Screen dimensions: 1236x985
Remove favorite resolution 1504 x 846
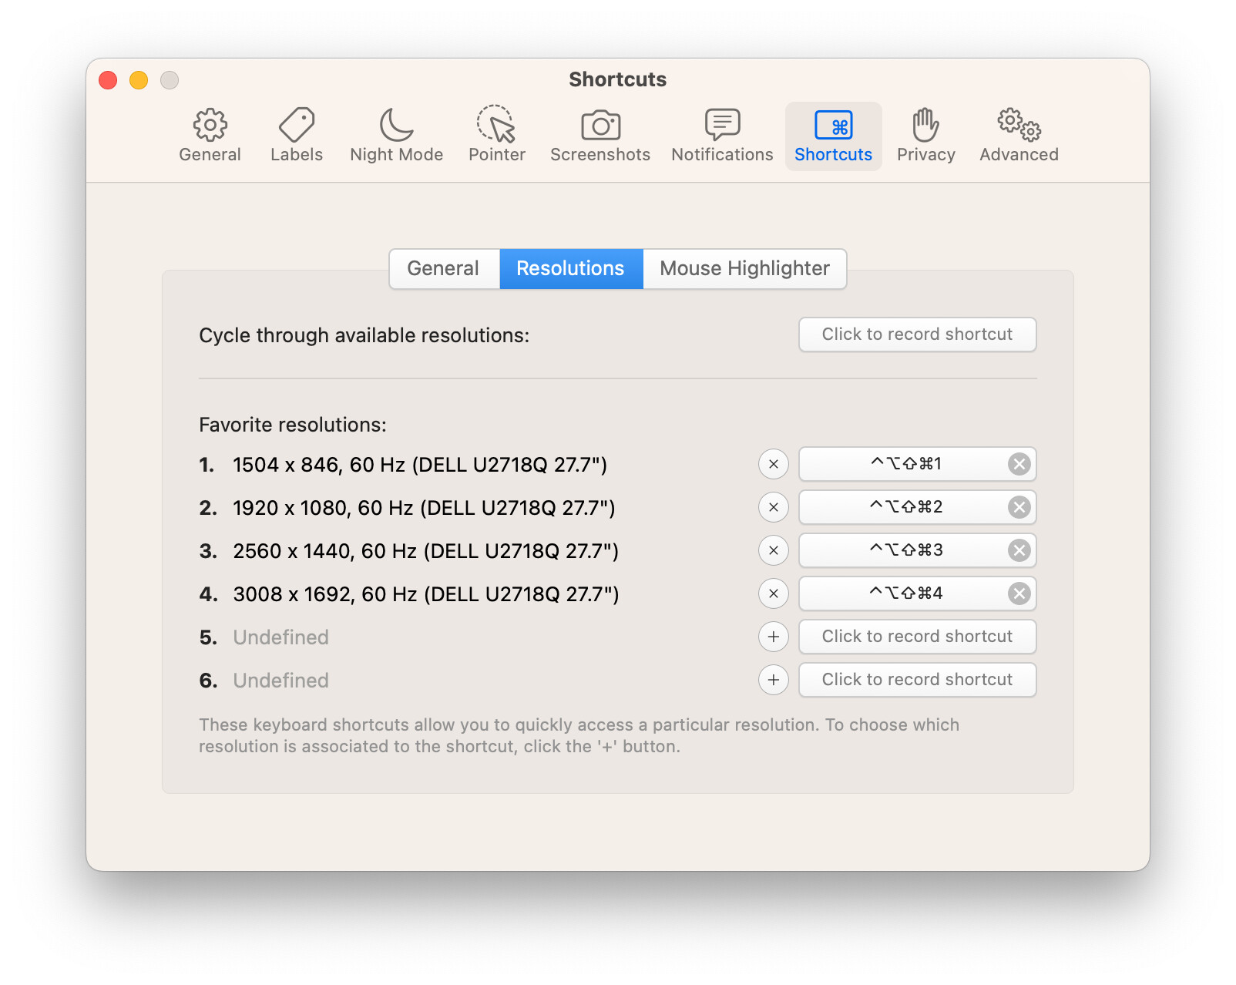pos(774,464)
